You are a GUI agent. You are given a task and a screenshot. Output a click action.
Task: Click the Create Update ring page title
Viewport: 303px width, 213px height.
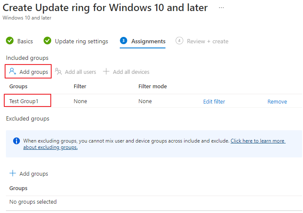coord(105,8)
